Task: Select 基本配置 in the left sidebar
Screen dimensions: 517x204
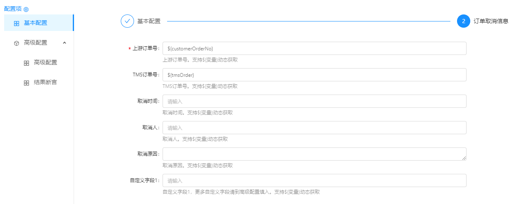Action: 36,23
